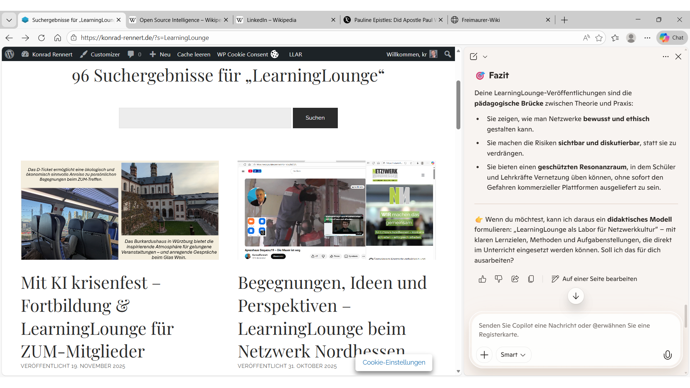This screenshot has width=690, height=388.
Task: Click scroll-to-bottom arrow in Copilot pane
Action: point(576,296)
